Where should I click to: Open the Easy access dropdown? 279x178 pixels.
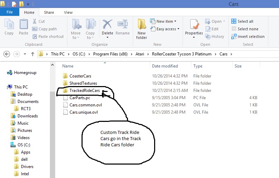tap(165, 29)
